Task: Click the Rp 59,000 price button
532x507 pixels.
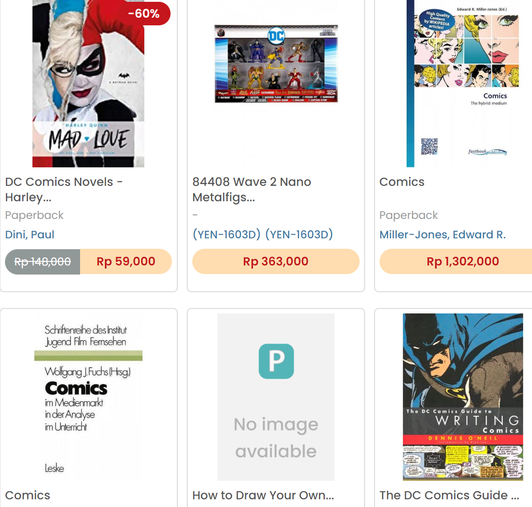Action: (x=126, y=261)
